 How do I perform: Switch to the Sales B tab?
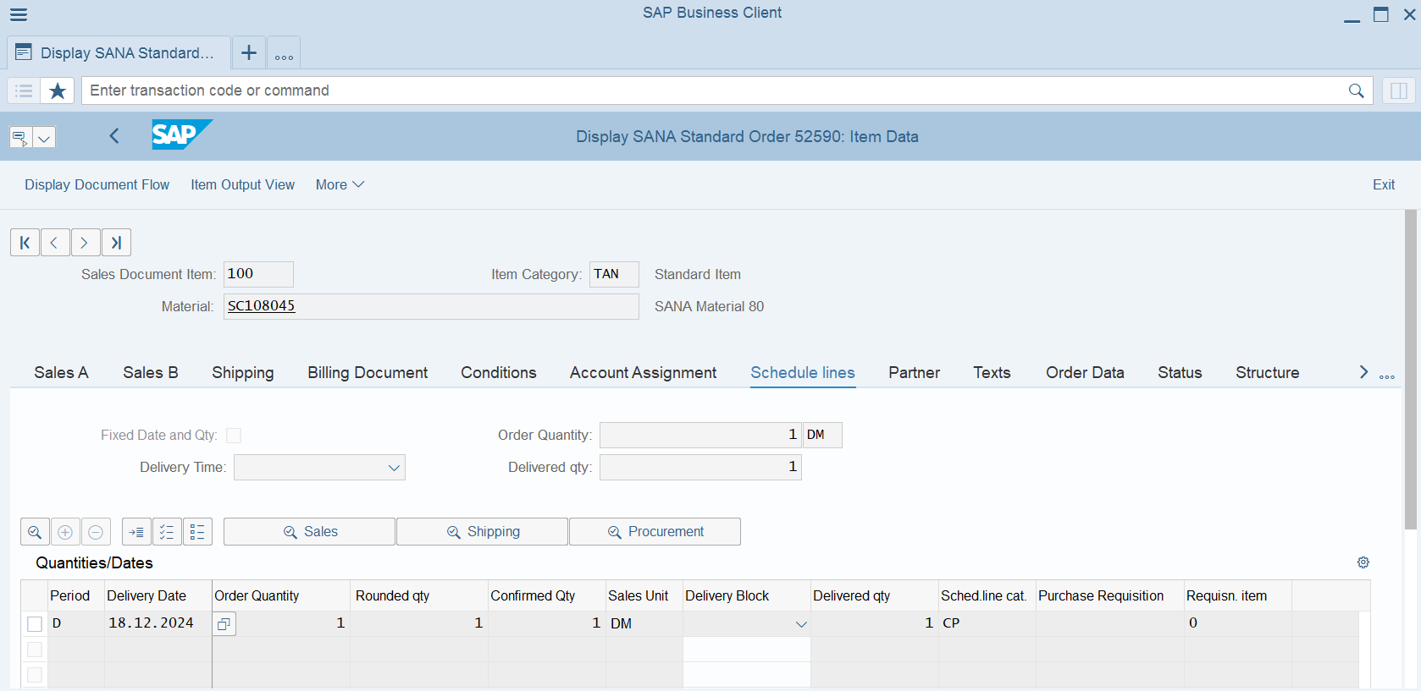pos(151,373)
